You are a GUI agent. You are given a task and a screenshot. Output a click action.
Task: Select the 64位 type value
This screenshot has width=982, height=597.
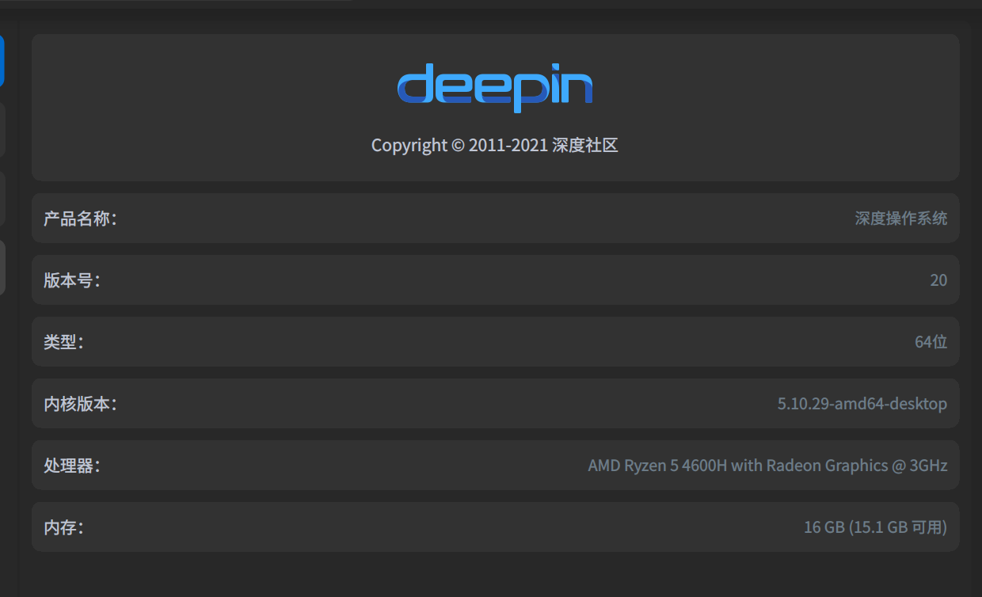pyautogui.click(x=931, y=342)
